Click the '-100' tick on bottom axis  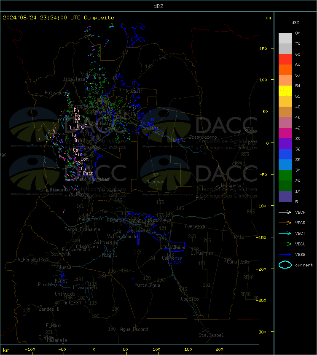(30, 350)
